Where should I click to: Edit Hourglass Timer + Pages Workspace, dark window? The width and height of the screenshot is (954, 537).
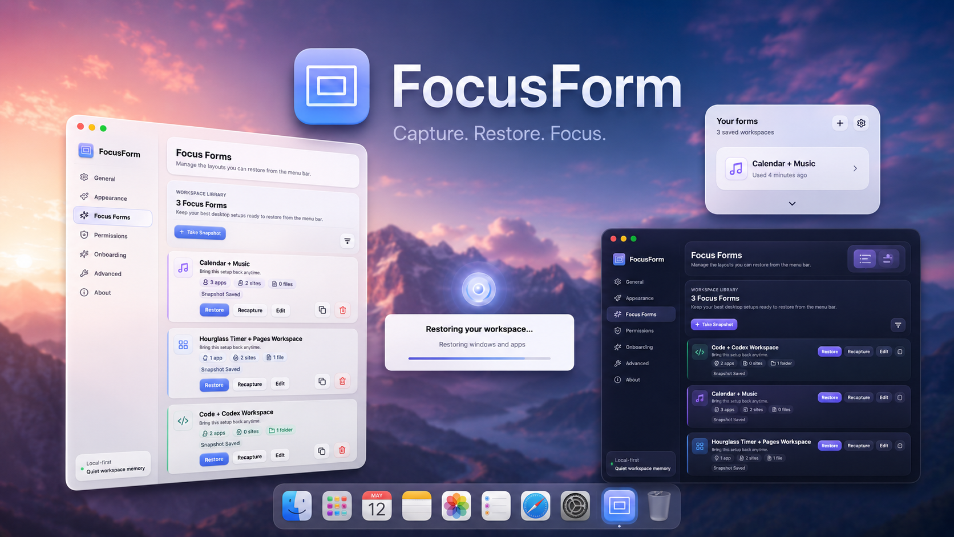[884, 446]
